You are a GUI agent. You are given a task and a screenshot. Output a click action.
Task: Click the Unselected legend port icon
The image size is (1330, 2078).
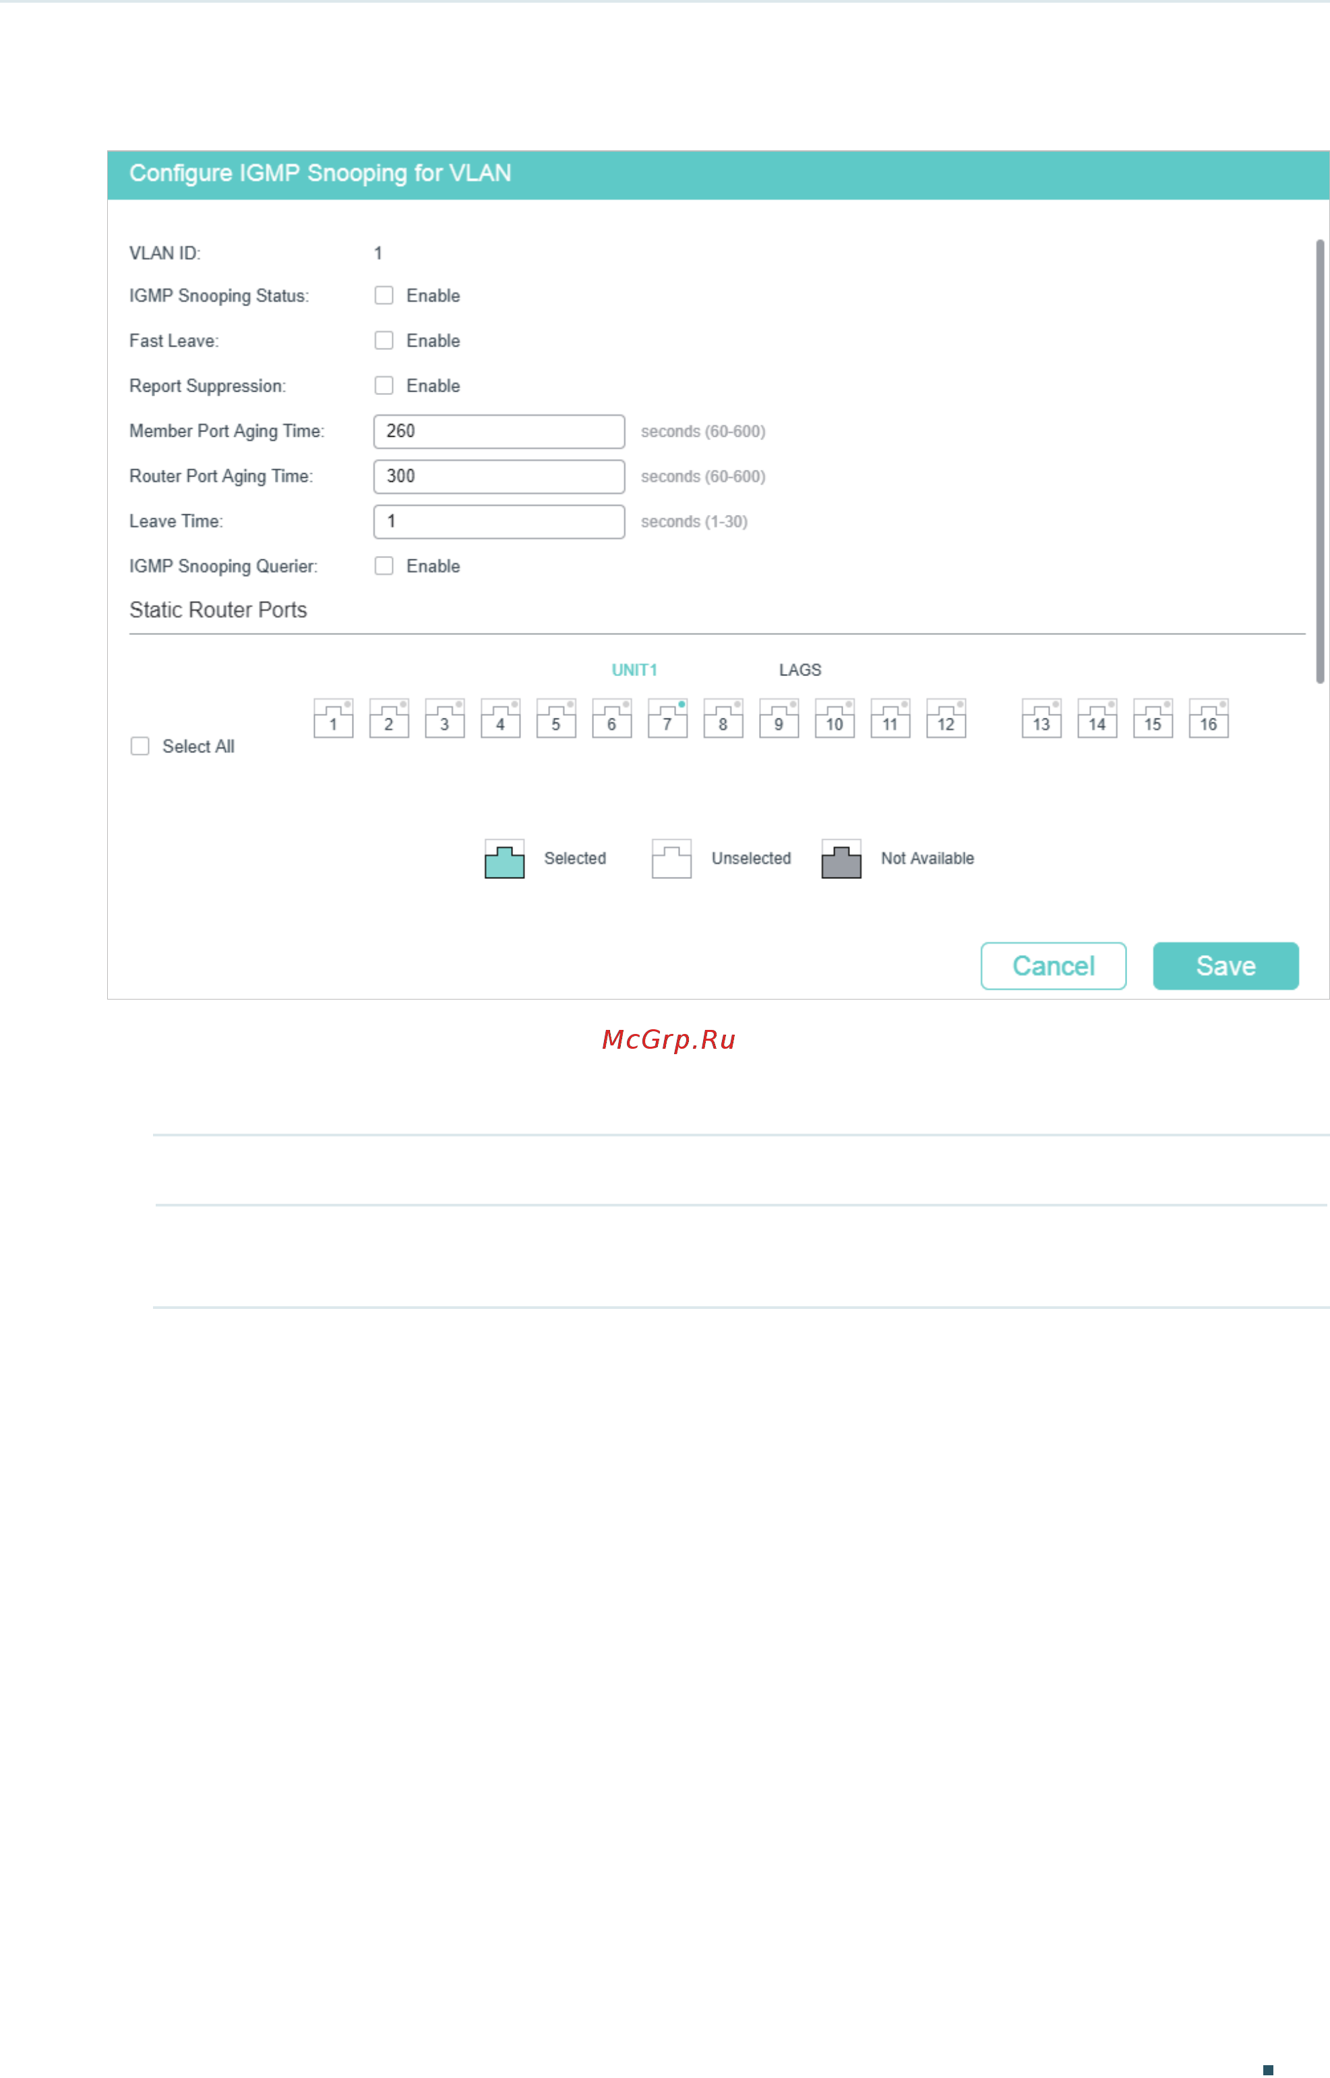pos(672,859)
